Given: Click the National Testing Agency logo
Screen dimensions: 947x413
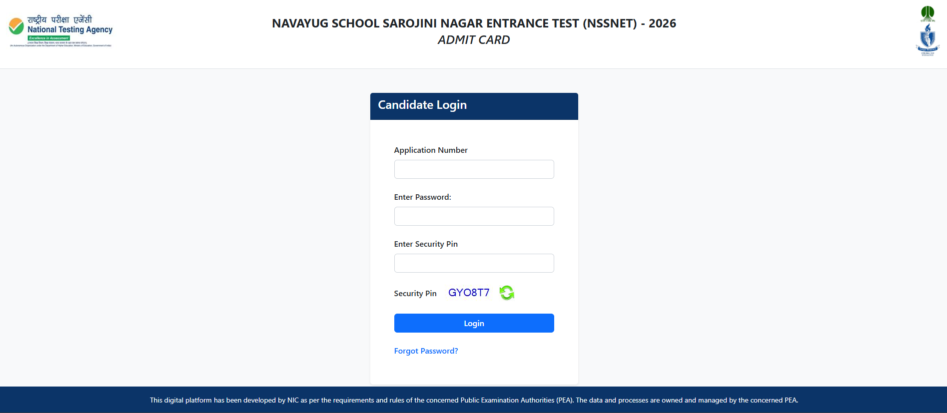Looking at the screenshot, I should click(60, 31).
